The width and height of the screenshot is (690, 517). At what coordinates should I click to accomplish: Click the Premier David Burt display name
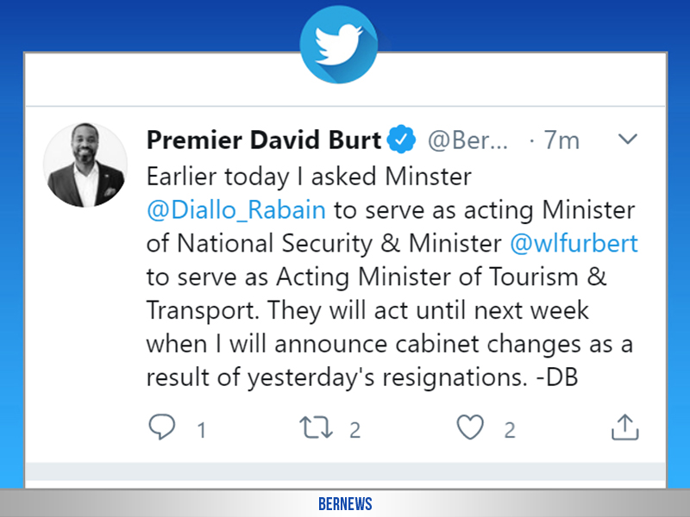pos(263,139)
